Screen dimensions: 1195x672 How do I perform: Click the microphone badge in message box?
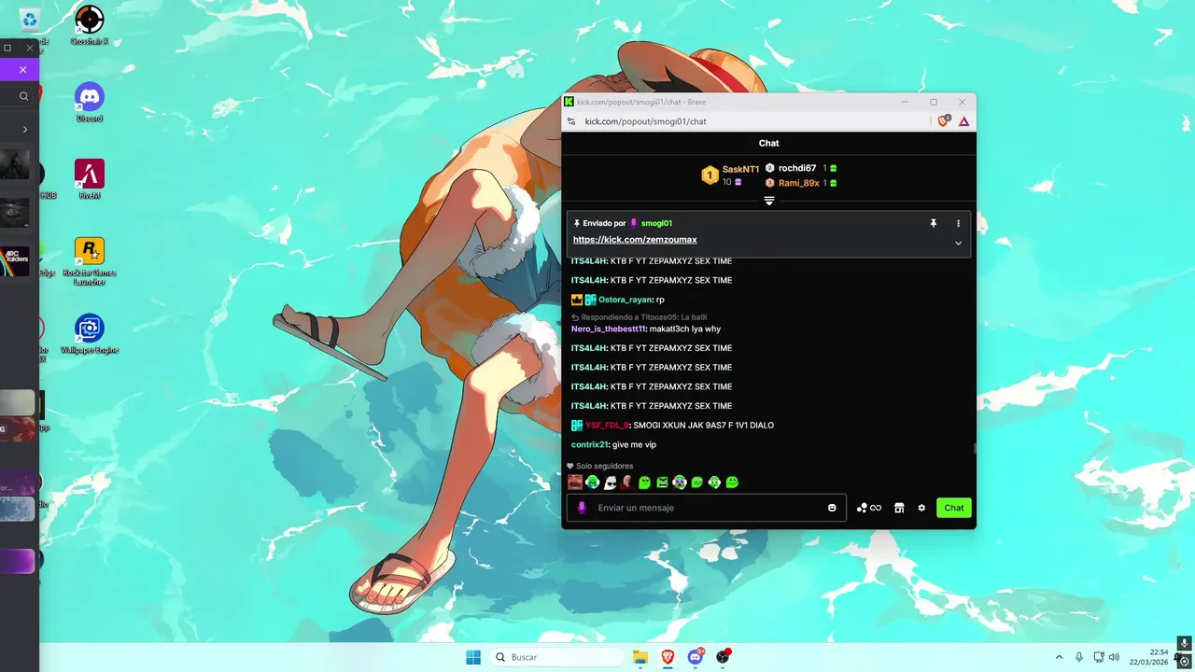(582, 508)
